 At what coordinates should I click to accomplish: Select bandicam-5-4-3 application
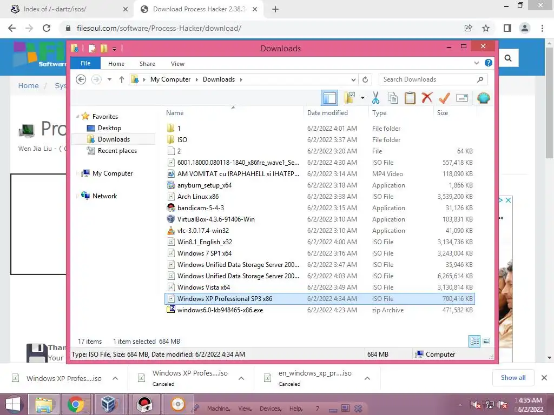click(319, 208)
